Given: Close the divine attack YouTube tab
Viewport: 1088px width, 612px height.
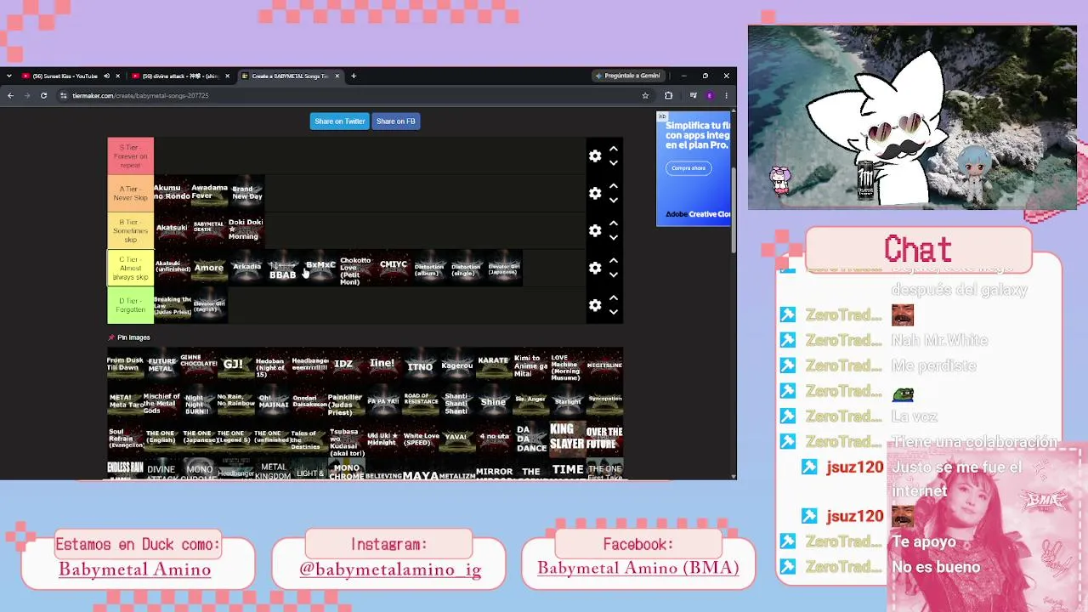Looking at the screenshot, I should tap(227, 76).
